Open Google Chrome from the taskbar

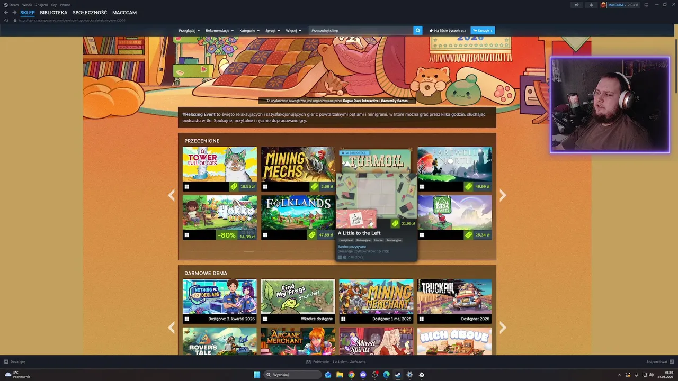(x=351, y=375)
